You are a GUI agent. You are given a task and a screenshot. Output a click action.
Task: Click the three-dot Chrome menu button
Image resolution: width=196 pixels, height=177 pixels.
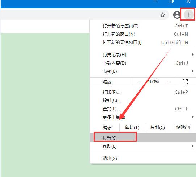[x=189, y=15]
